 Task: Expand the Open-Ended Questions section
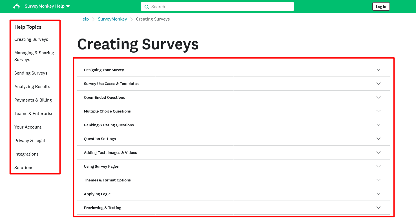point(379,97)
